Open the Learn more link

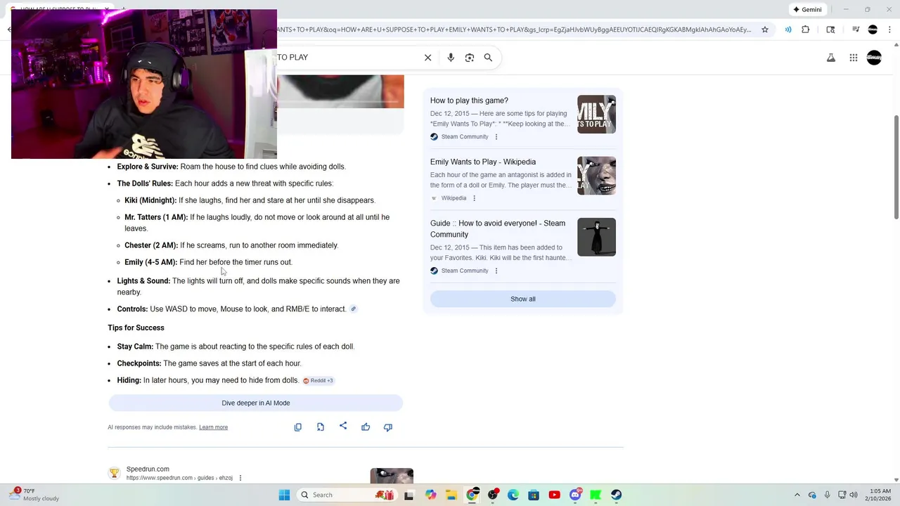(x=213, y=427)
